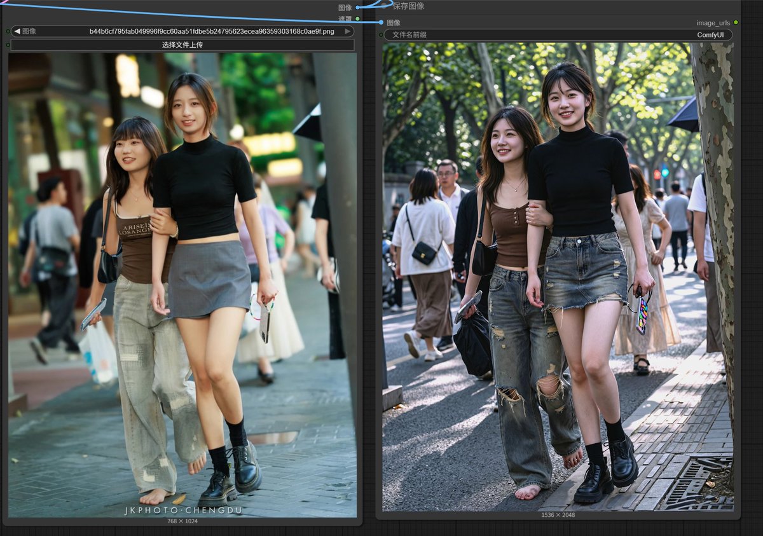Click the socket dot beside the image file name widget
Image resolution: width=763 pixels, height=536 pixels.
pos(8,31)
